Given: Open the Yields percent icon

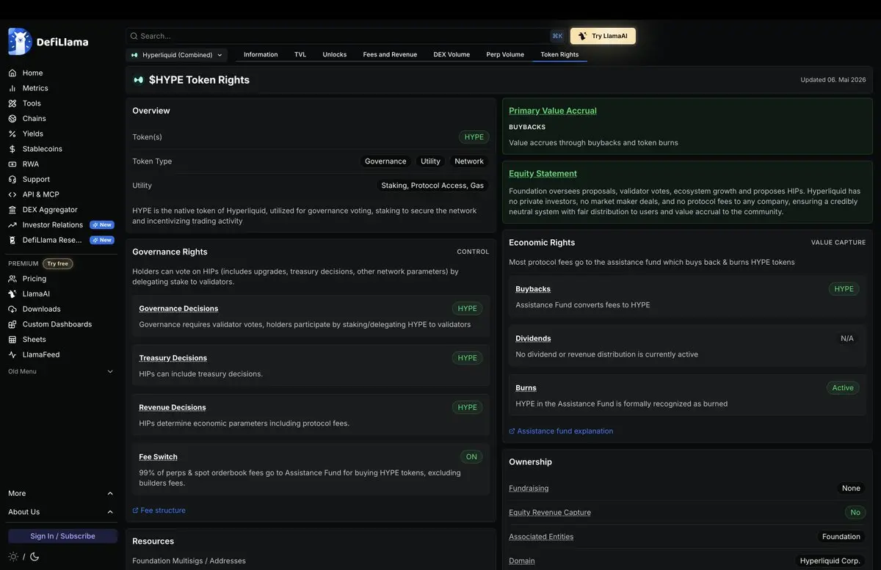Looking at the screenshot, I should pos(12,134).
